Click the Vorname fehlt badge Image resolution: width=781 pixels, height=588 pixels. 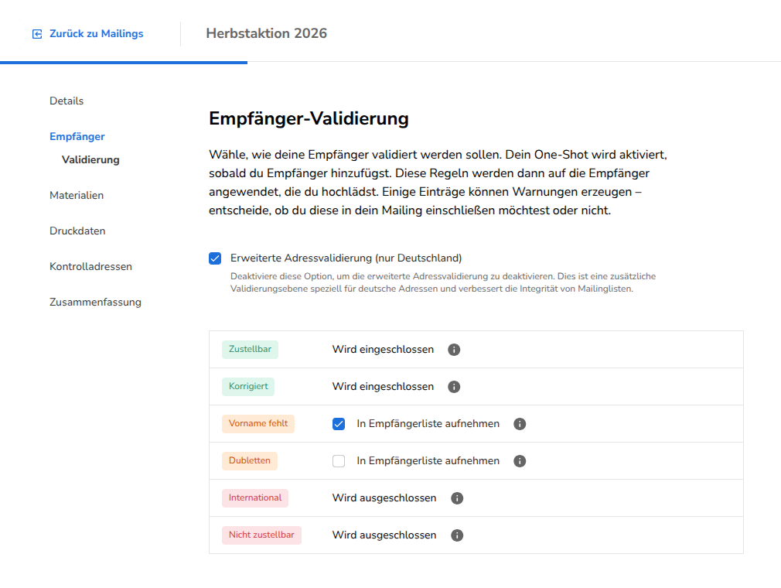[x=258, y=423]
